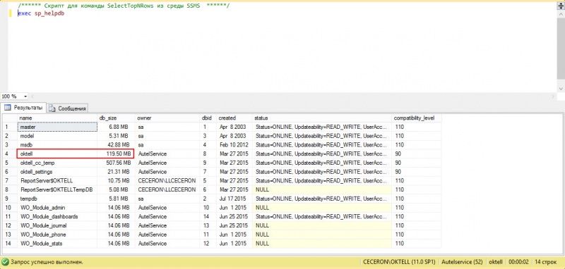
Task: Select the master database name cell
Action: (57, 127)
